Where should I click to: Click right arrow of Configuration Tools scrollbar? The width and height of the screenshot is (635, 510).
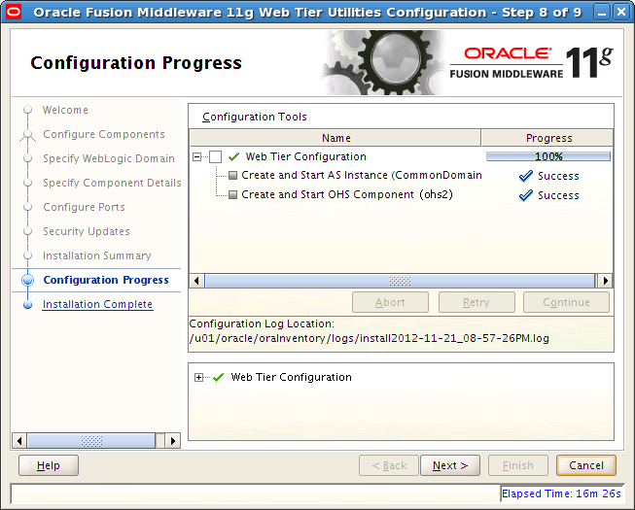[605, 281]
